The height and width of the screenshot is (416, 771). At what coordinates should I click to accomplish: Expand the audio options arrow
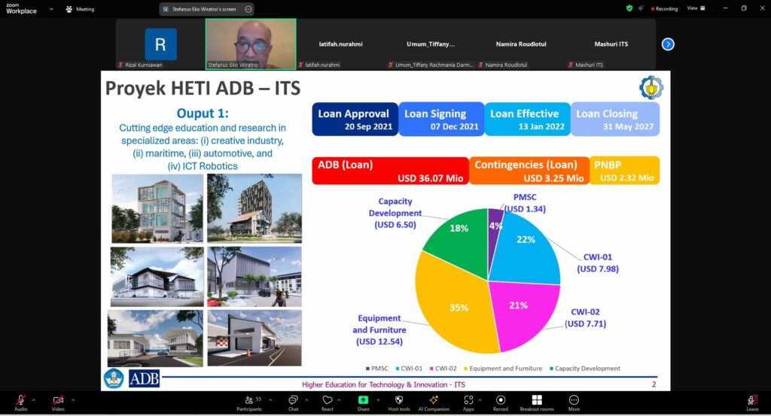tap(35, 398)
